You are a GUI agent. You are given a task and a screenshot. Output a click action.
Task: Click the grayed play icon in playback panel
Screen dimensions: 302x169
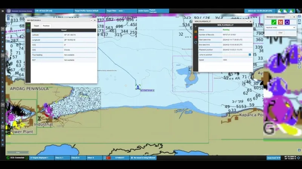[x=196, y=27]
